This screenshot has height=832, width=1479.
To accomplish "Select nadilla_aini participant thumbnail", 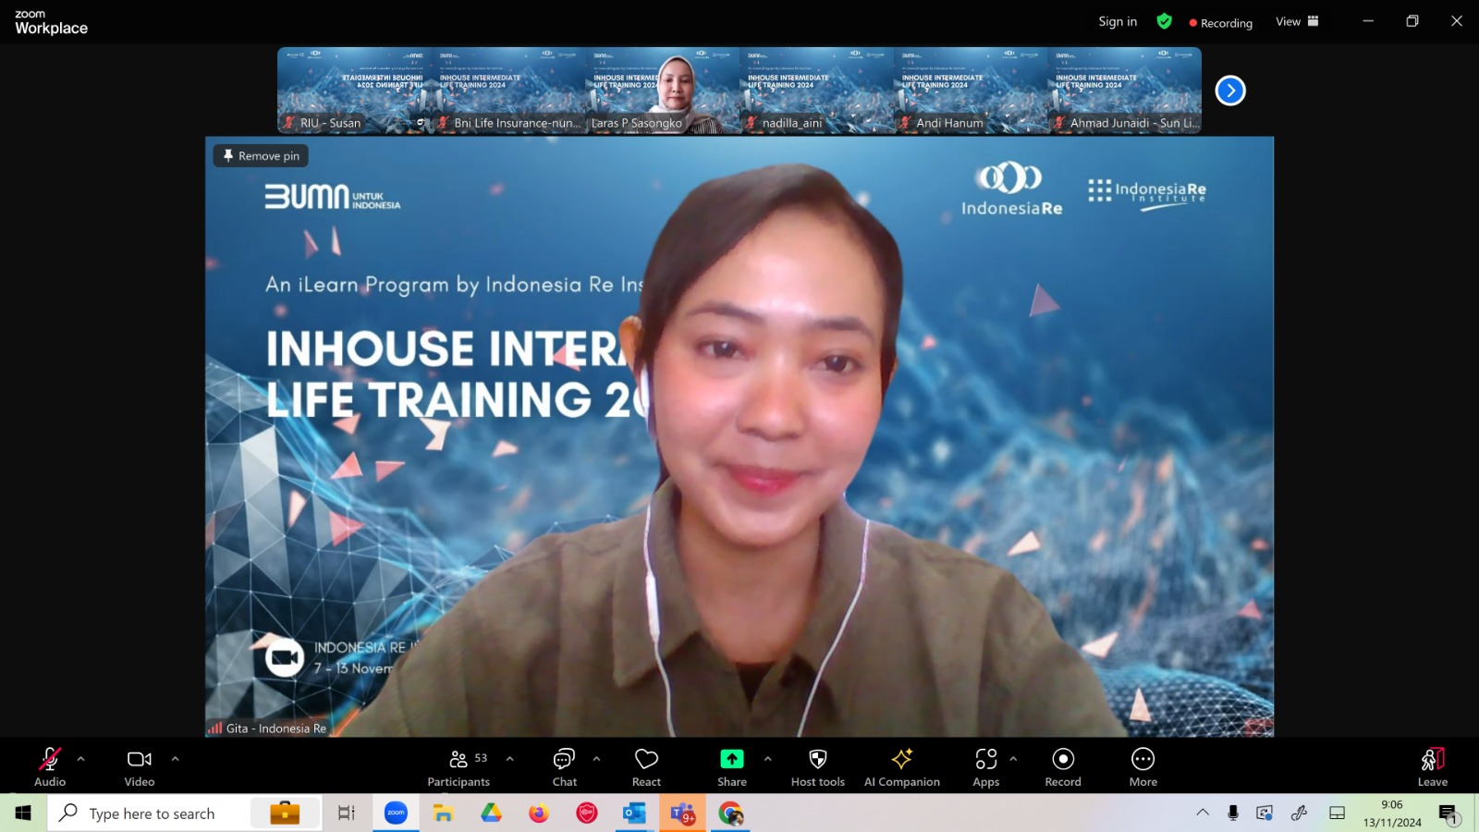I will [x=816, y=91].
